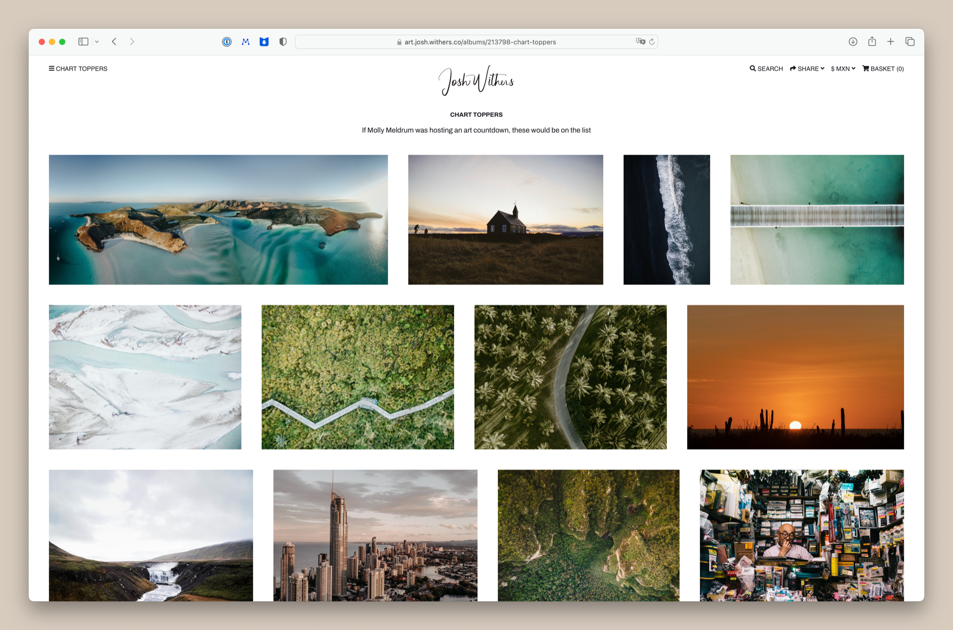Open the black church sunset photo
The width and height of the screenshot is (953, 630).
tap(505, 220)
